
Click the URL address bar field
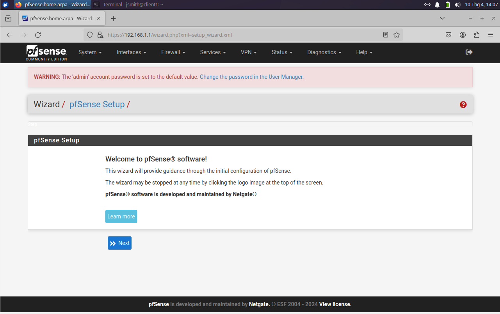243,35
